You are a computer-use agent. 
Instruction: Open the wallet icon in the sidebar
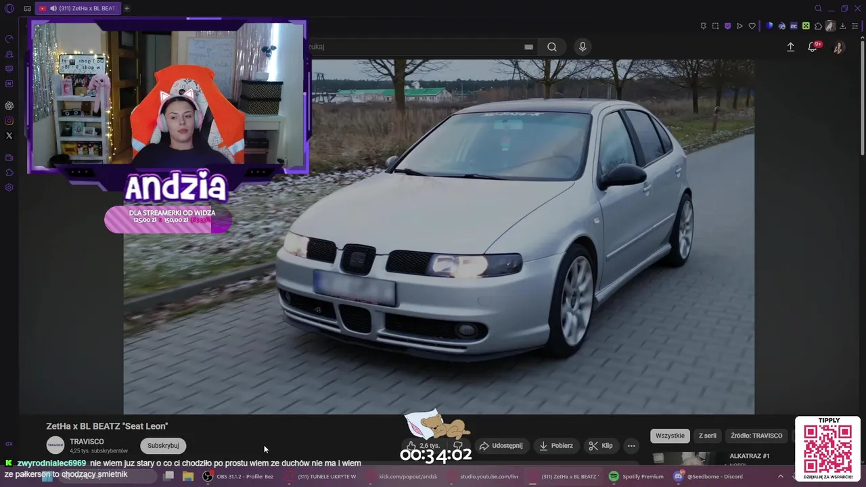[x=9, y=158]
